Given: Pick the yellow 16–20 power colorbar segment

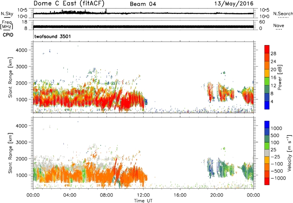Looking at the screenshot, I should point(267,73).
